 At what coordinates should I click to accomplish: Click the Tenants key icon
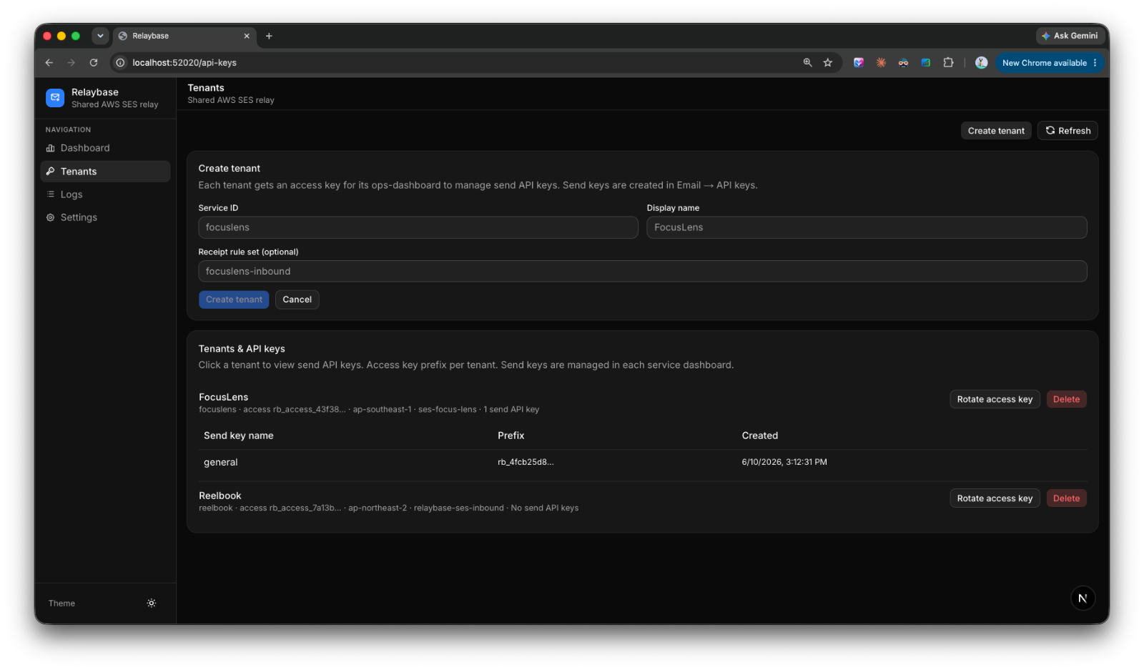[51, 172]
